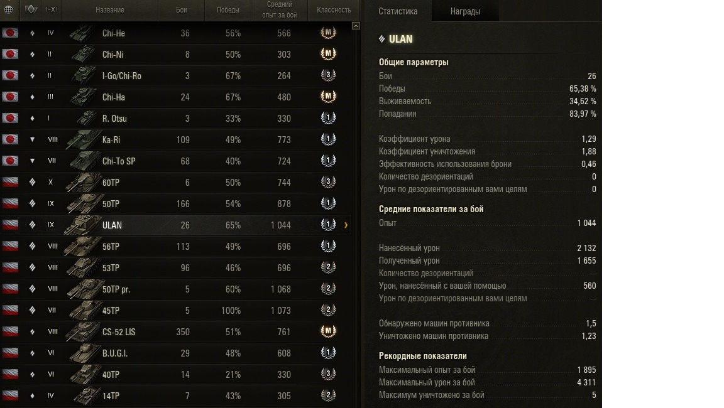Select the 60TP tank thumbnail
The height and width of the screenshot is (408, 724).
coord(83,183)
